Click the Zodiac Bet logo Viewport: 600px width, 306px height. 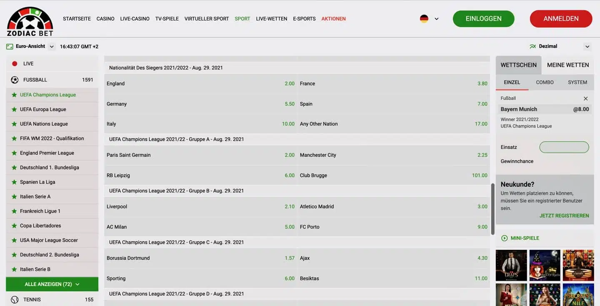pos(30,21)
